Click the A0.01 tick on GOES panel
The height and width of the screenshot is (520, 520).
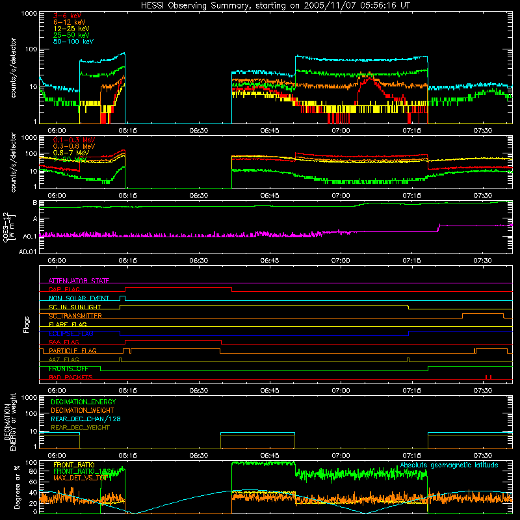pyautogui.click(x=27, y=252)
